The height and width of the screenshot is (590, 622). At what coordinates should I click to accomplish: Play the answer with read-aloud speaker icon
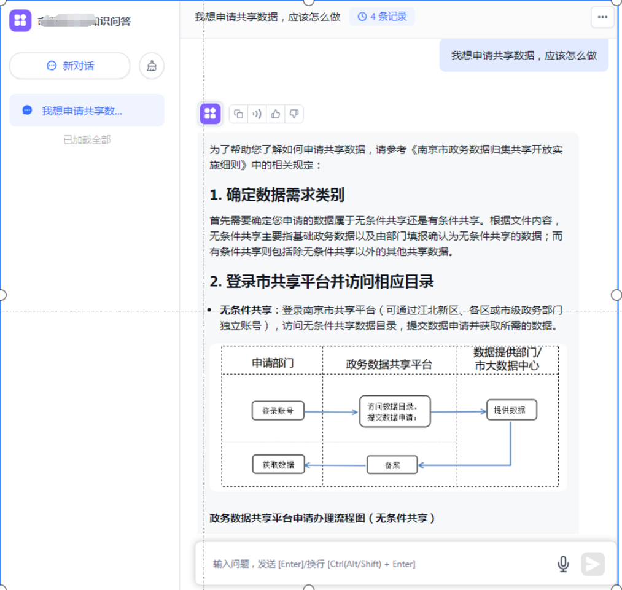[x=257, y=114]
